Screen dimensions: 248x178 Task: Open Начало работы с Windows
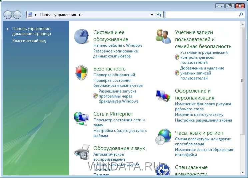118,45
